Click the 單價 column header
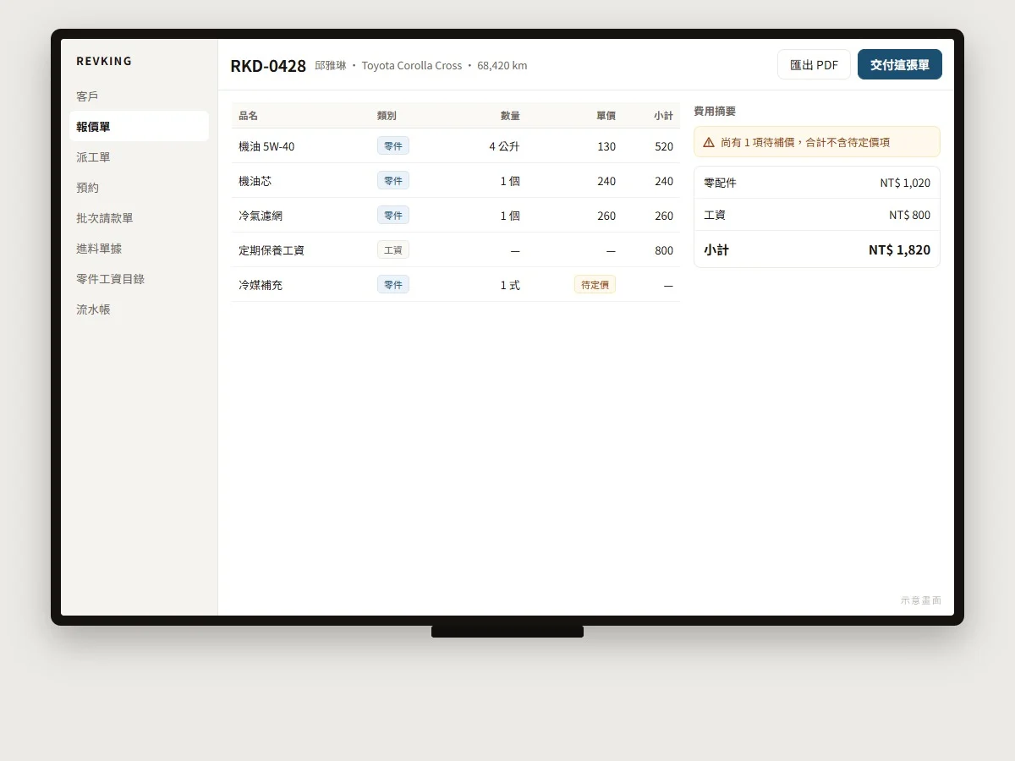The image size is (1015, 761). (x=606, y=116)
